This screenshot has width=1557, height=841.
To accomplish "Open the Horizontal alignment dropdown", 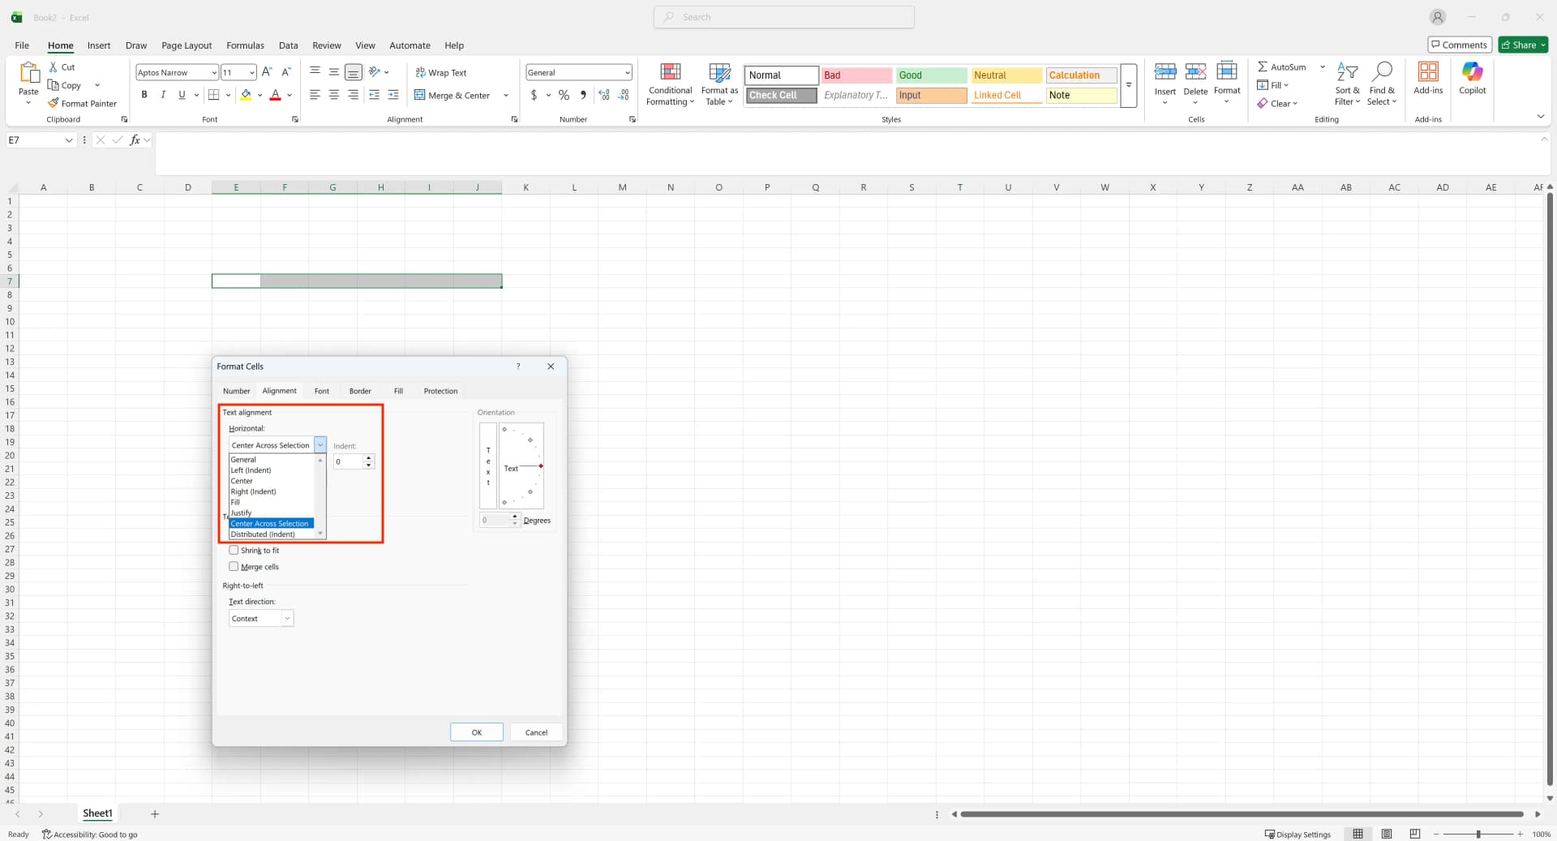I will pyautogui.click(x=320, y=444).
